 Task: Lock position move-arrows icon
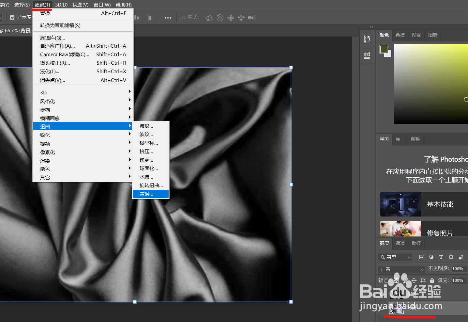coord(414,280)
